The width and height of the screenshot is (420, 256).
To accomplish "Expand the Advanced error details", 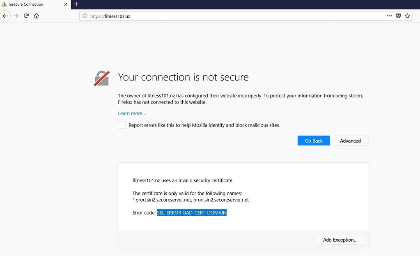I will (350, 141).
